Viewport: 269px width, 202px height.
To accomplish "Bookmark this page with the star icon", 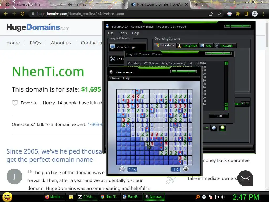I will tap(219, 14).
